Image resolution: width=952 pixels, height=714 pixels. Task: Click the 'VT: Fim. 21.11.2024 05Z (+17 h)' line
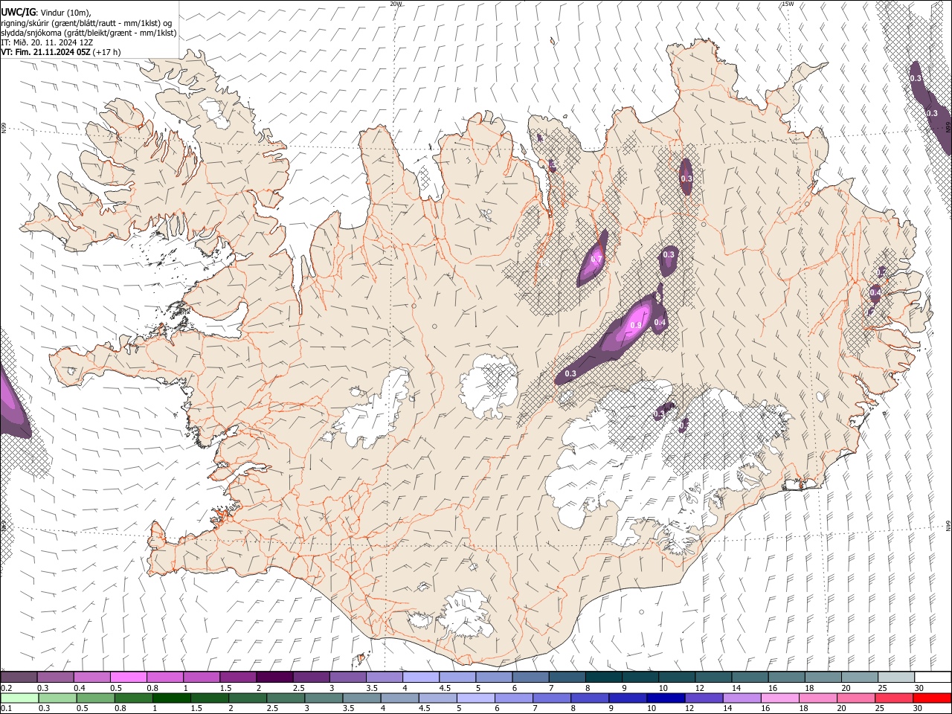tap(60, 52)
